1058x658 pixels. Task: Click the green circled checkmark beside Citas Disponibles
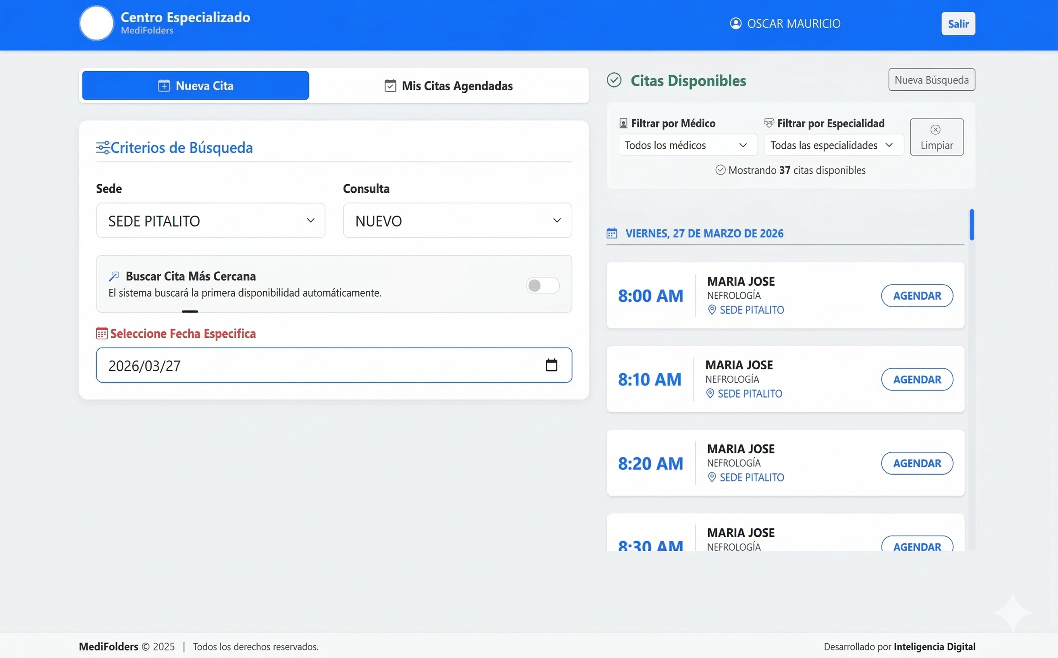(614, 80)
